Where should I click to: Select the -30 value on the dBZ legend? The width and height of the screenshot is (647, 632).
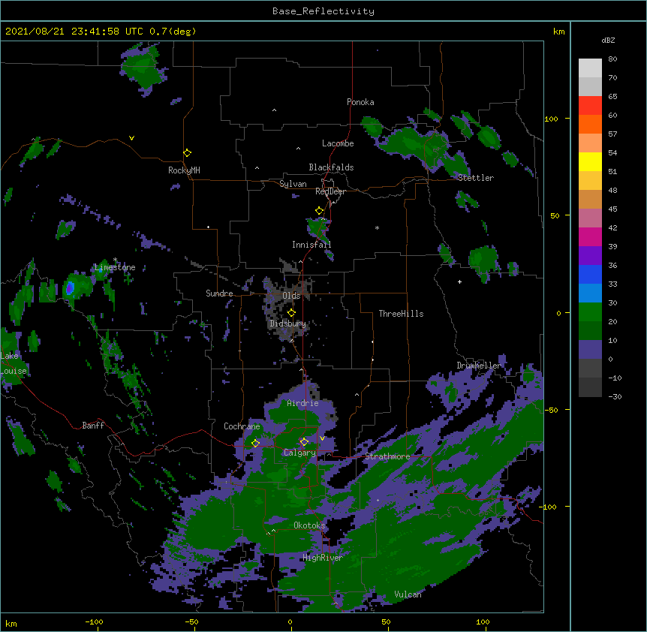pos(615,396)
